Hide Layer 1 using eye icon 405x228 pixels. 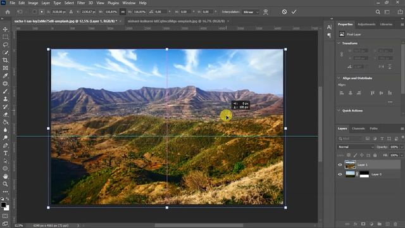340,165
